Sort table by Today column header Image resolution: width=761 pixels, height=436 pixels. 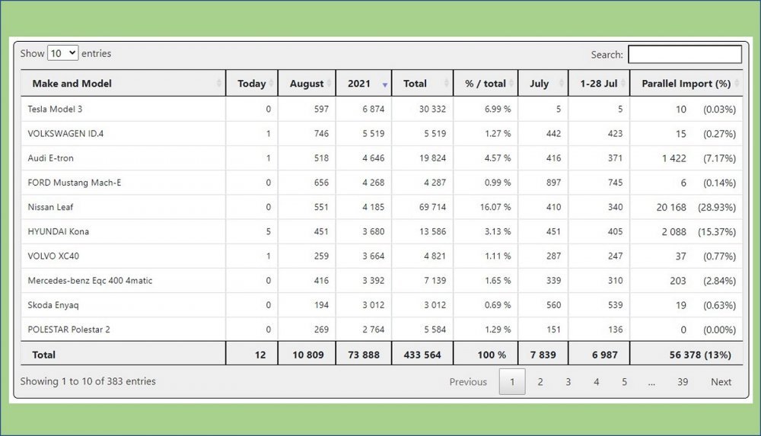tap(251, 84)
